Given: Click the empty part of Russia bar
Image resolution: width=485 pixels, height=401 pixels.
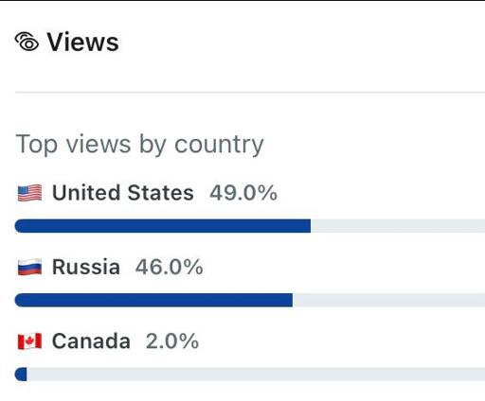Looking at the screenshot, I should pos(388,300).
